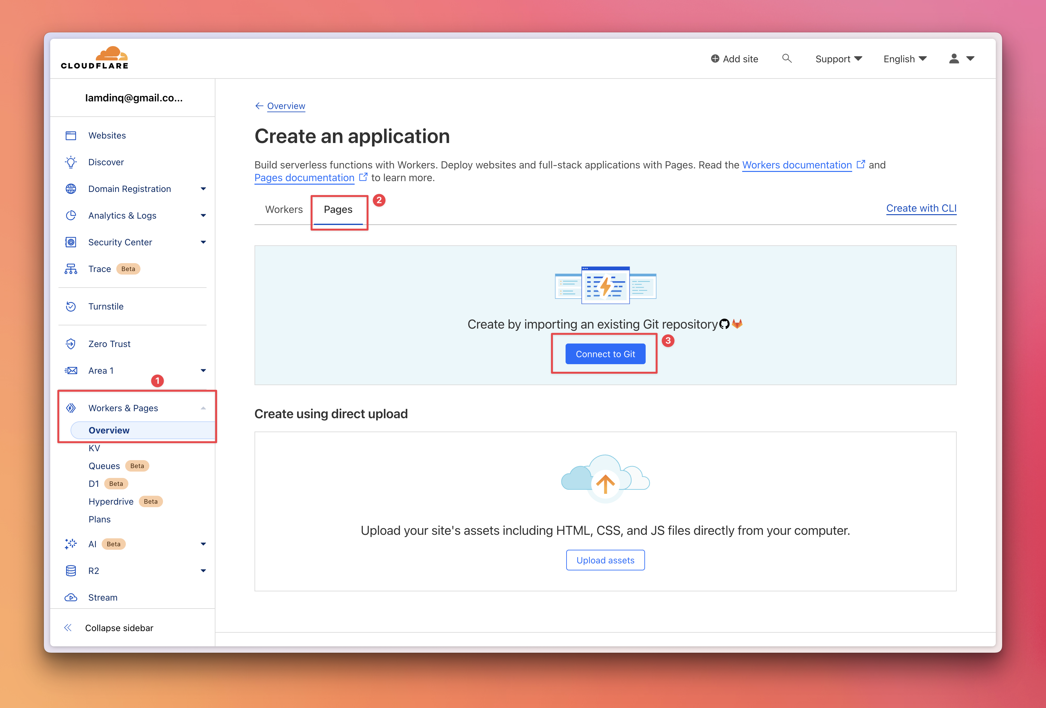Click the search magnifier icon in the header
This screenshot has height=708, width=1046.
pos(786,58)
